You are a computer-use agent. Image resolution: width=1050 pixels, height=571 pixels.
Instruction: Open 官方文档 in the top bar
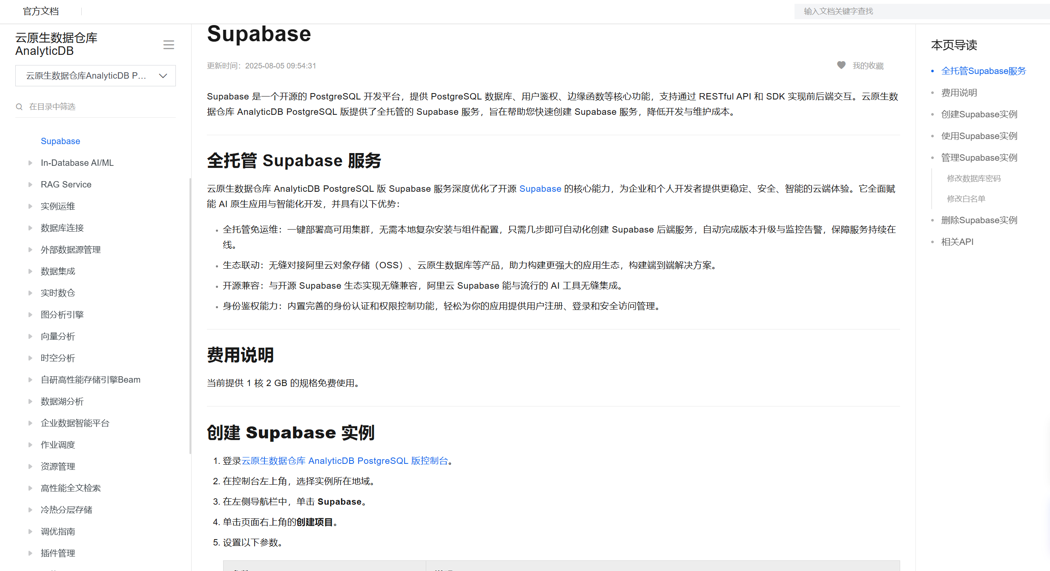click(x=41, y=11)
